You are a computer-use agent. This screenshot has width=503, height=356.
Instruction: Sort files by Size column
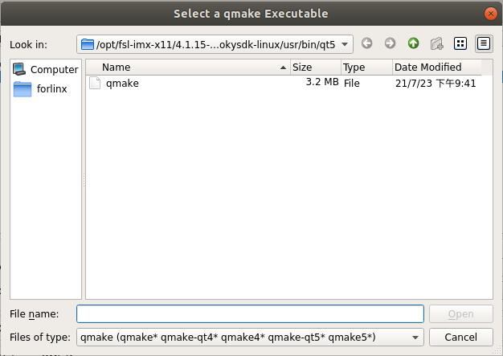click(x=314, y=68)
